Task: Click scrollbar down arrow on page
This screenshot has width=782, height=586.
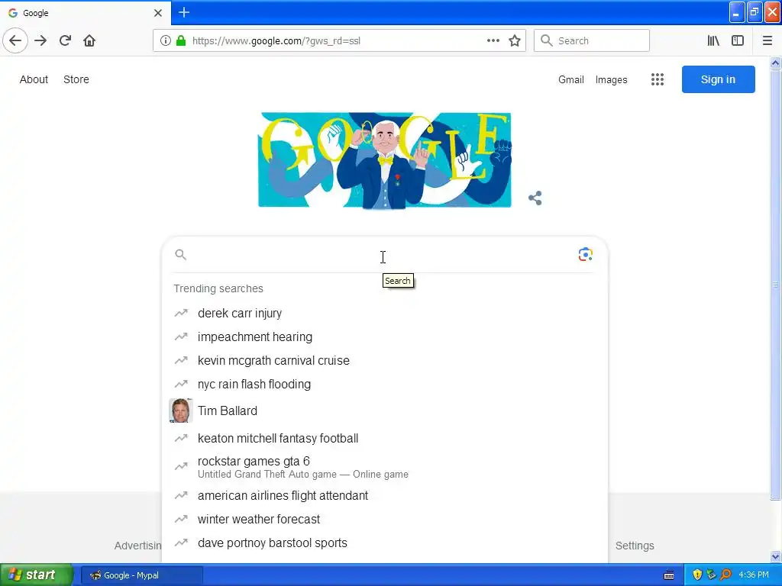Action: pyautogui.click(x=775, y=556)
